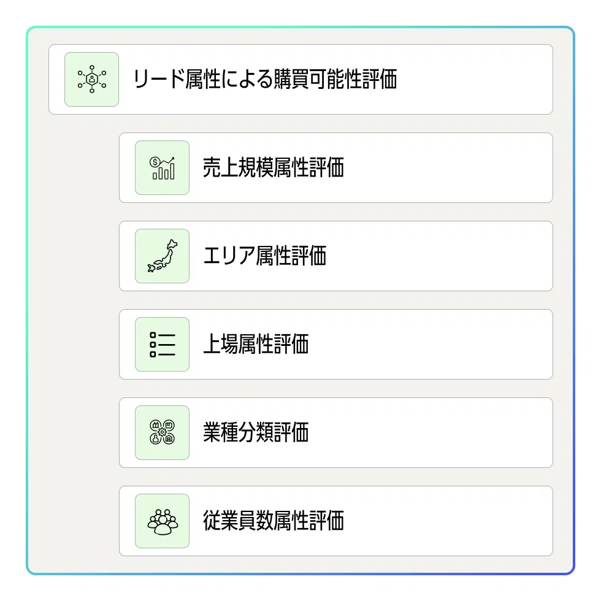Click the Japan map icon
The image size is (601, 601).
162,256
